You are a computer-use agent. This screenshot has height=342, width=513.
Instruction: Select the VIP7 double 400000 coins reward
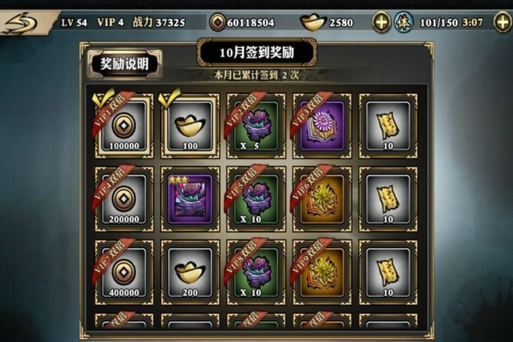(x=124, y=272)
